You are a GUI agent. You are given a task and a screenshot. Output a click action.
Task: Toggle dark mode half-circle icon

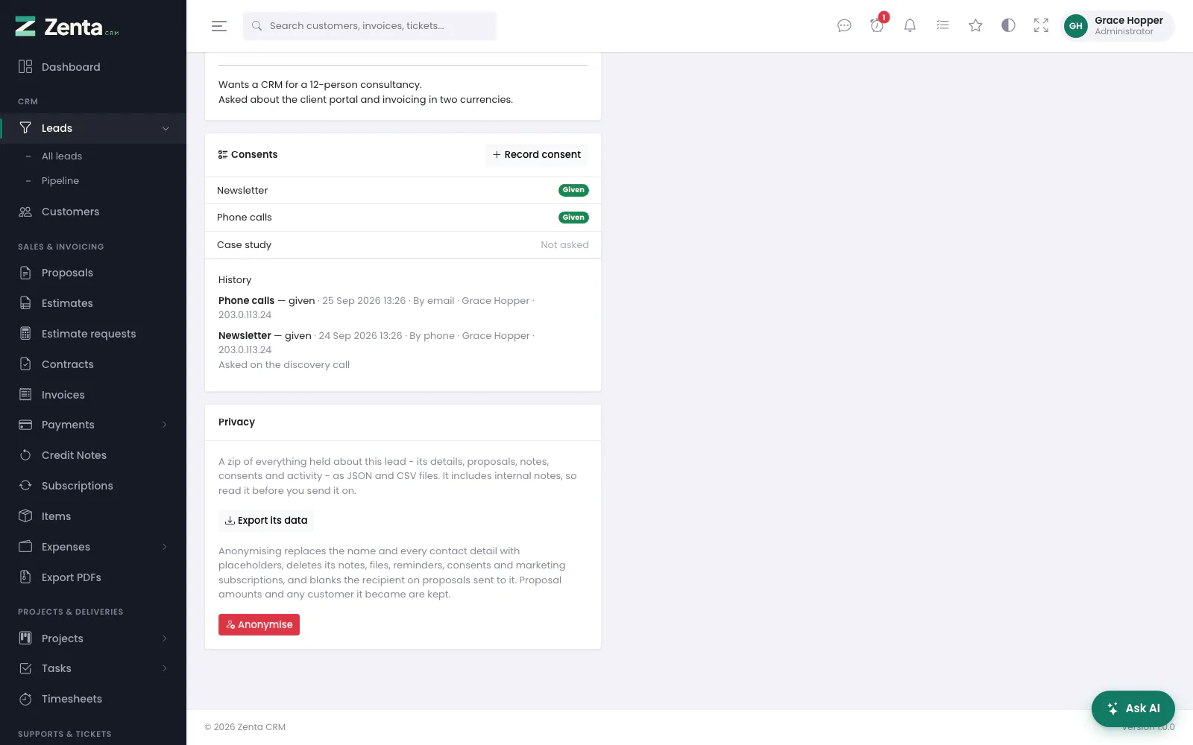point(1008,26)
